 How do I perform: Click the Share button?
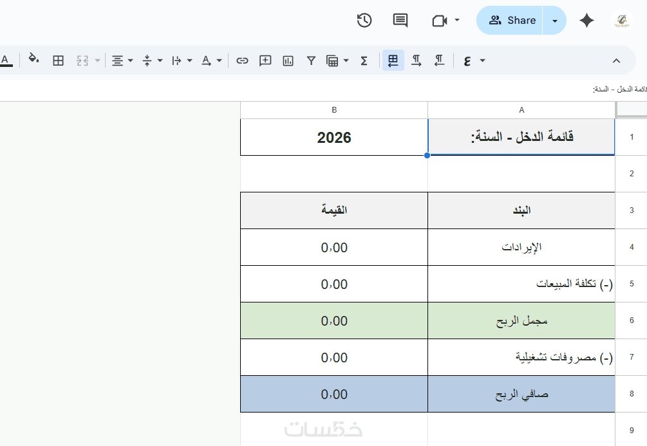pyautogui.click(x=512, y=21)
